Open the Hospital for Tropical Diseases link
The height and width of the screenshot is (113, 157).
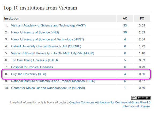(32, 67)
